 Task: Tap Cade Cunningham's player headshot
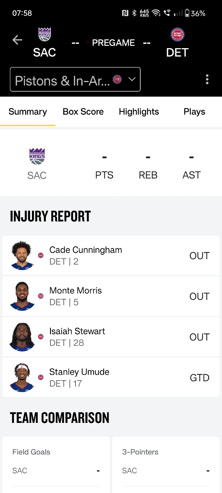(x=22, y=255)
